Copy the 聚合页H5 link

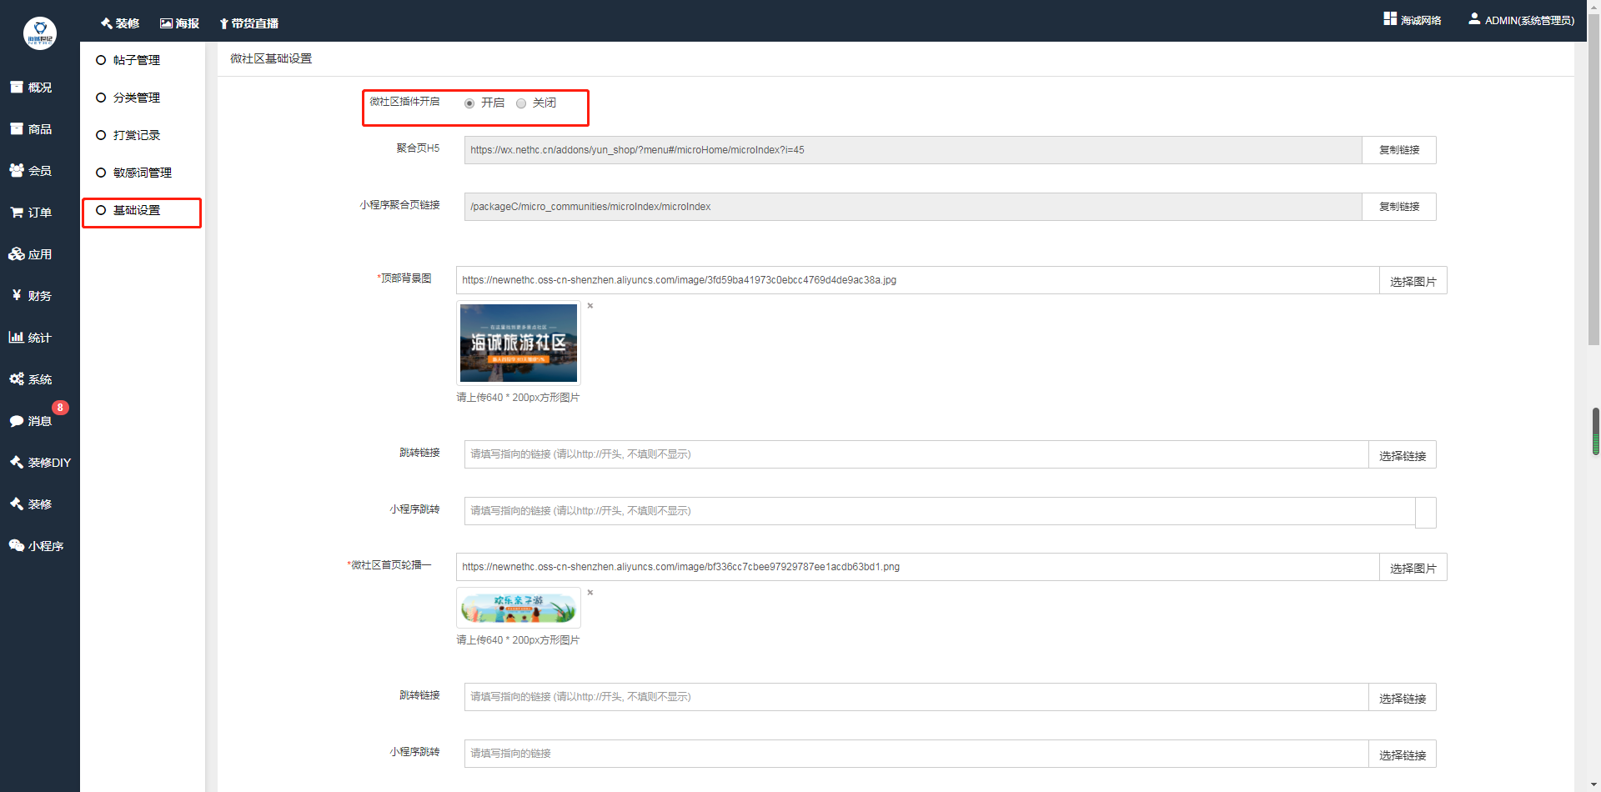pos(1398,150)
